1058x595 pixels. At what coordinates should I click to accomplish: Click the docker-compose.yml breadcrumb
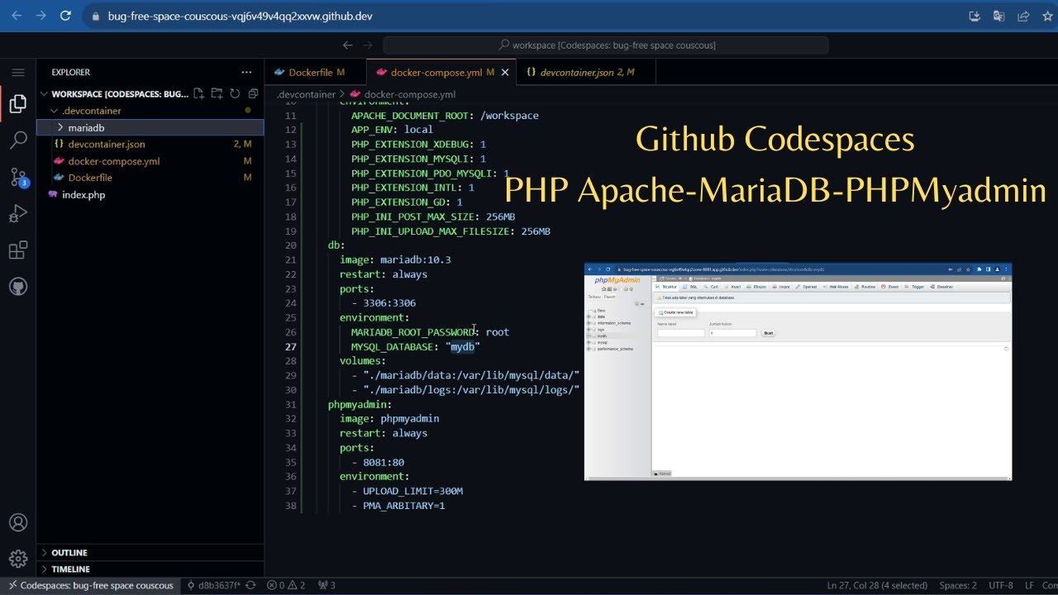pos(410,94)
